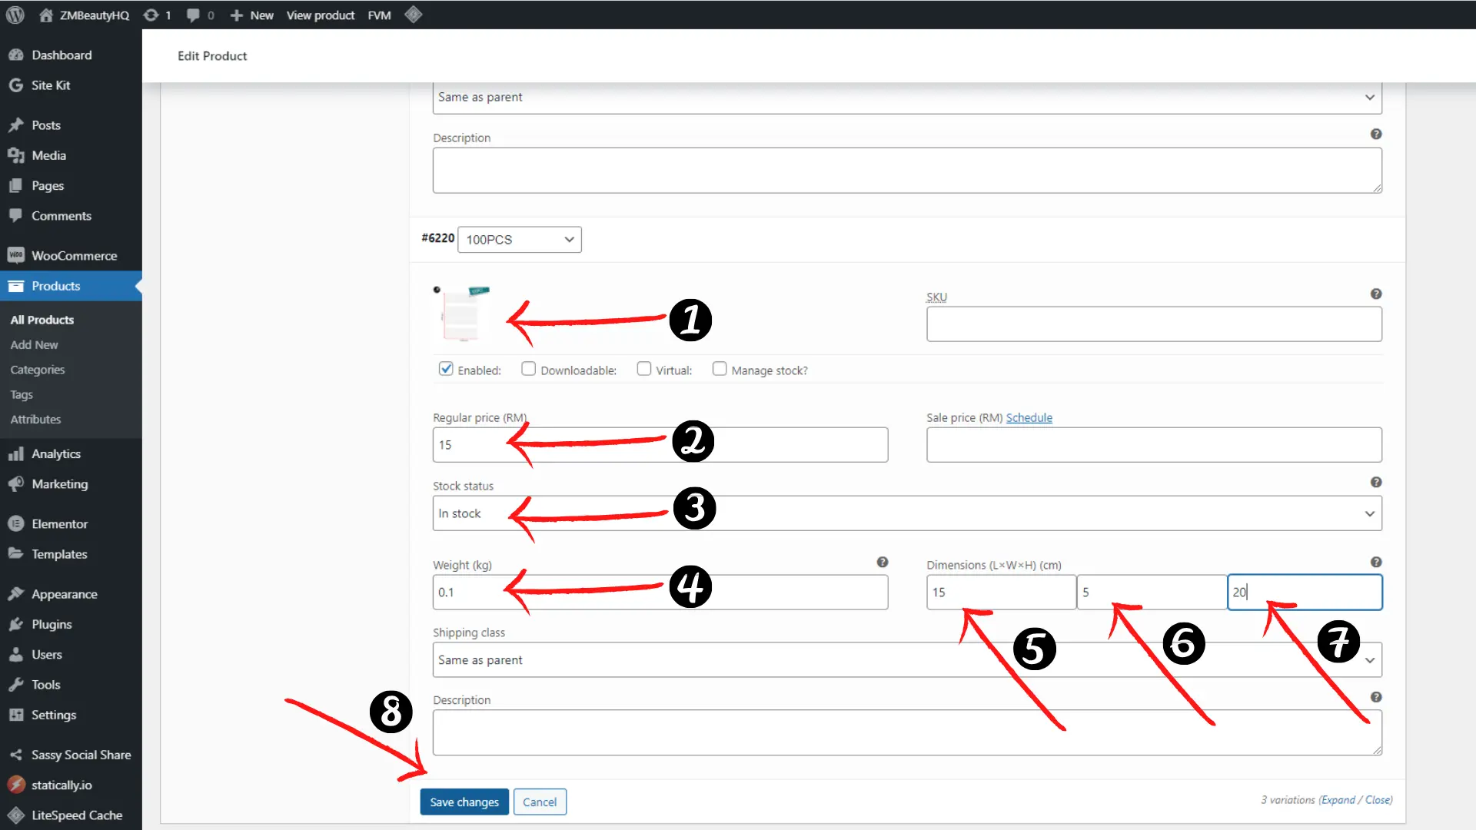The width and height of the screenshot is (1476, 830).
Task: Open the WordPress logo menu
Action: tap(15, 15)
